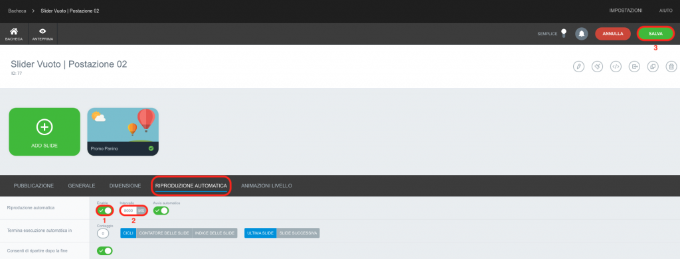Click the broom clear cache icon
Viewport: 680px width, 259px height.
tap(597, 67)
